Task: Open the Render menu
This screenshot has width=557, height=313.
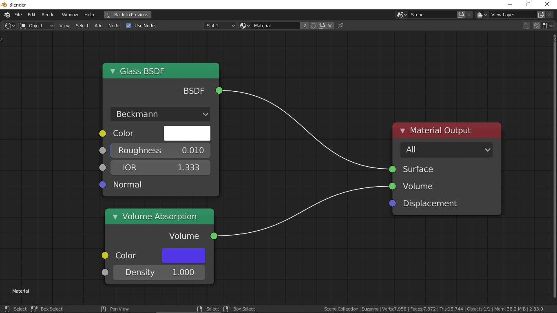Action: pyautogui.click(x=49, y=15)
